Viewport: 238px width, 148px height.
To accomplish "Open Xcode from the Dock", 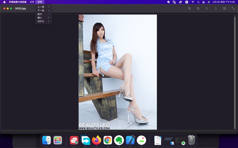I will [x=130, y=140].
